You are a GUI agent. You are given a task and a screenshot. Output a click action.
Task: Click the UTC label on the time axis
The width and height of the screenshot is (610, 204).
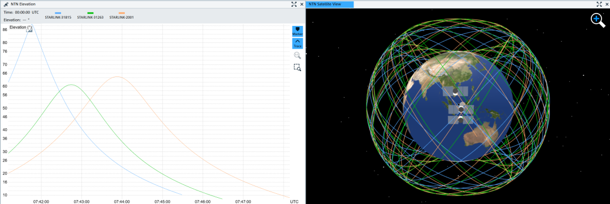tap(294, 202)
